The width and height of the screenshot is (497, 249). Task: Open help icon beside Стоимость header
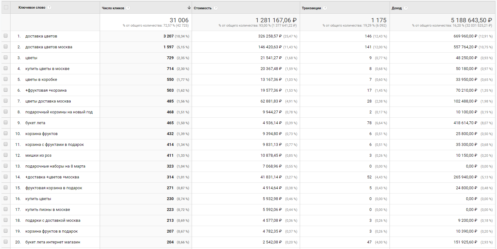[216, 8]
